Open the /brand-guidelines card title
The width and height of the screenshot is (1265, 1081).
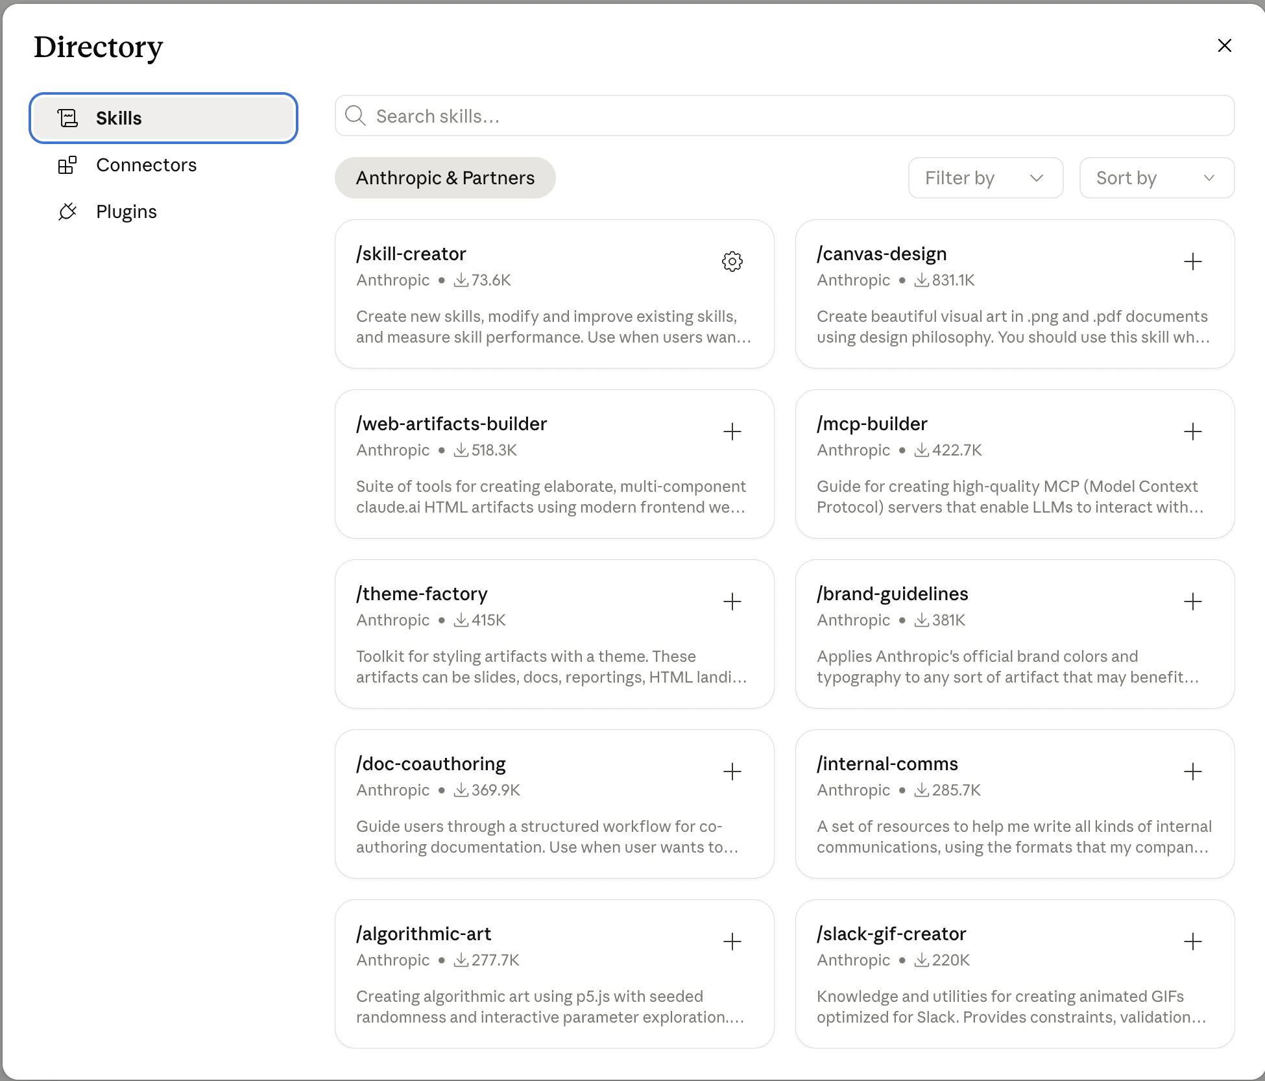coord(892,594)
